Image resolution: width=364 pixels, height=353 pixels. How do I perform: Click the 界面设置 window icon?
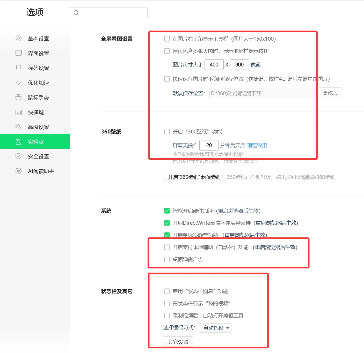pos(19,53)
